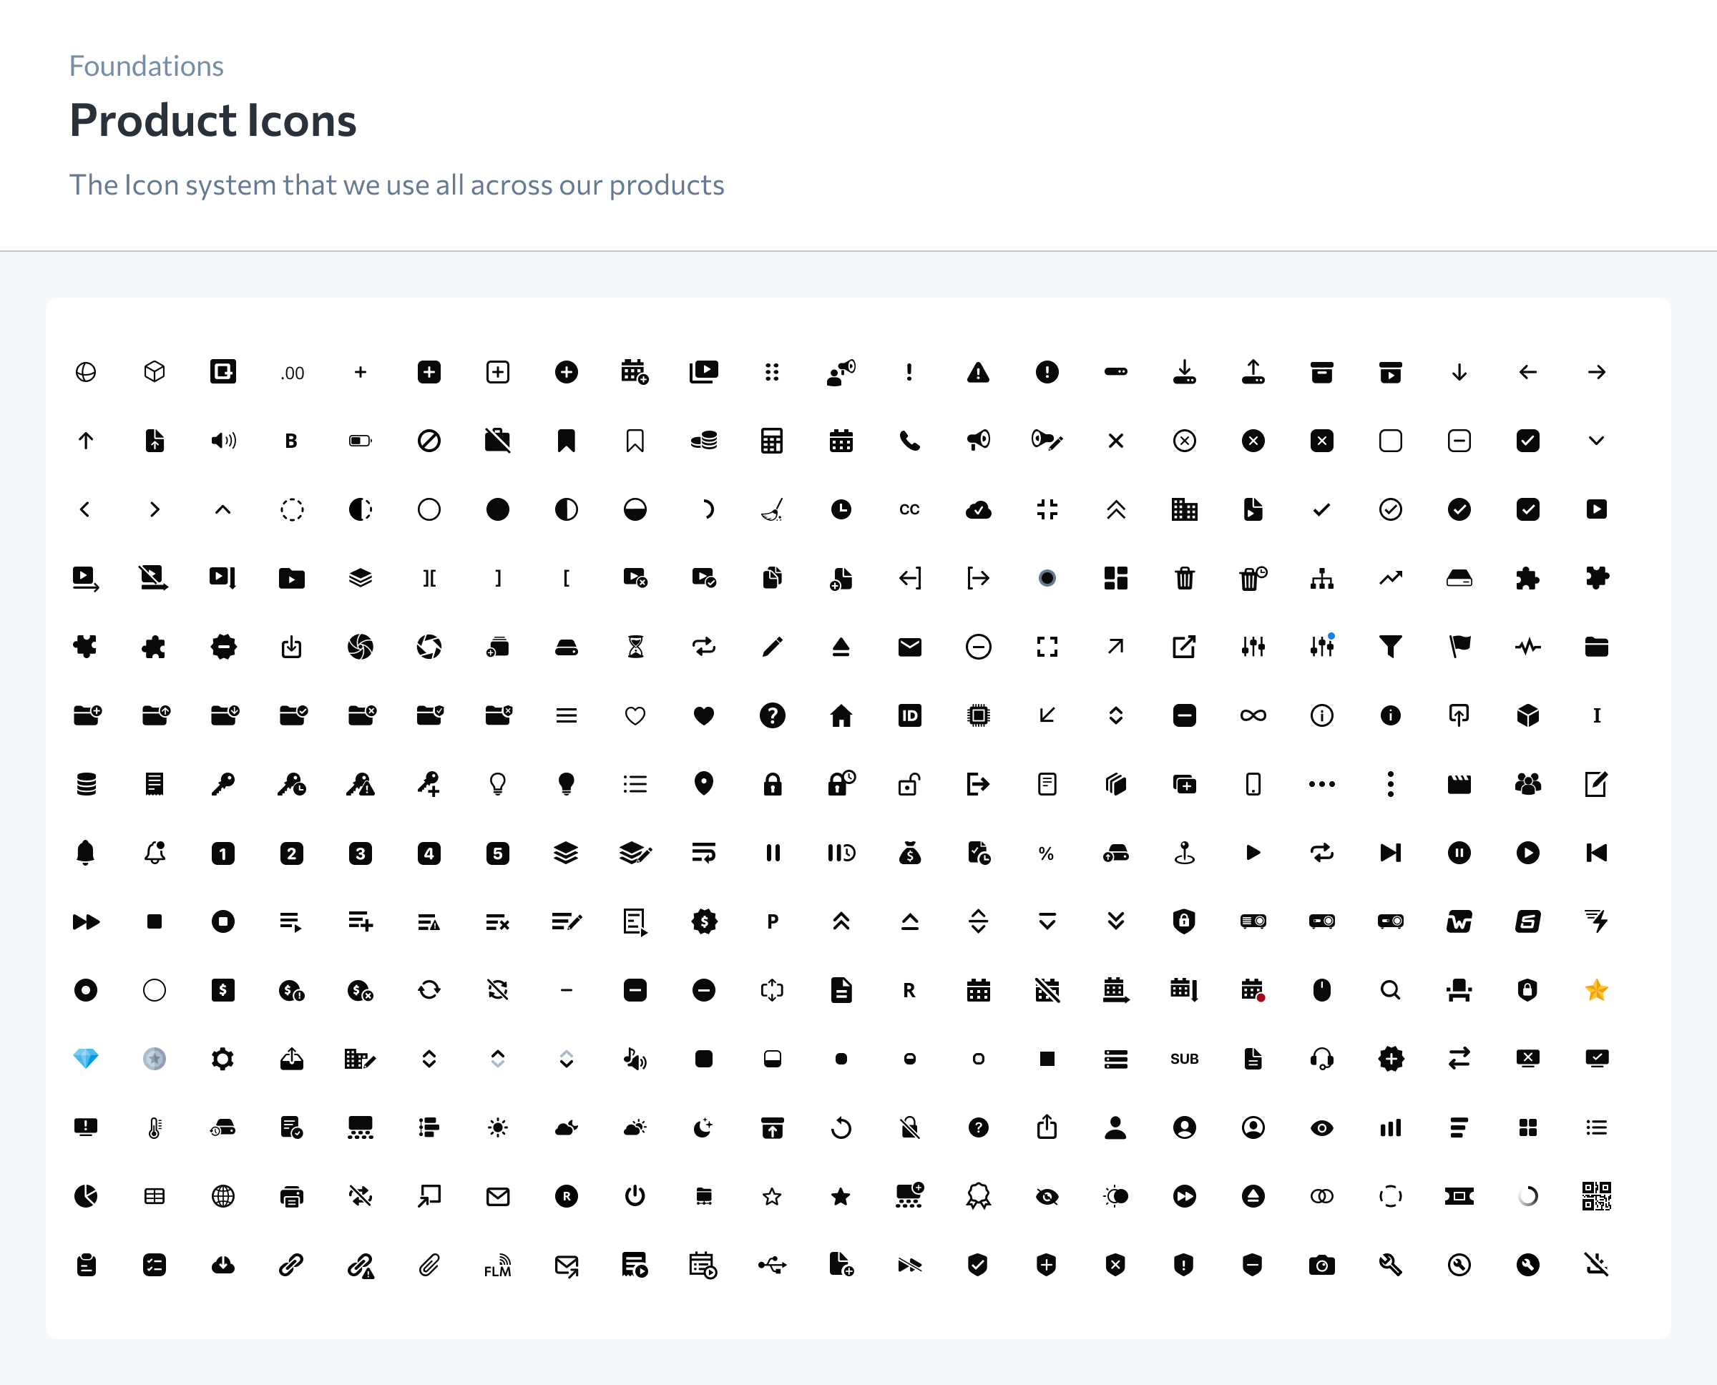Screen dimensions: 1717x1385
Task: Select the QR code icon
Action: 1598,1197
